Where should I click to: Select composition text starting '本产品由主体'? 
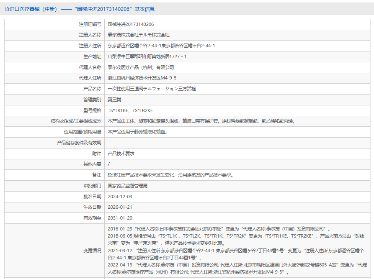click(202, 121)
